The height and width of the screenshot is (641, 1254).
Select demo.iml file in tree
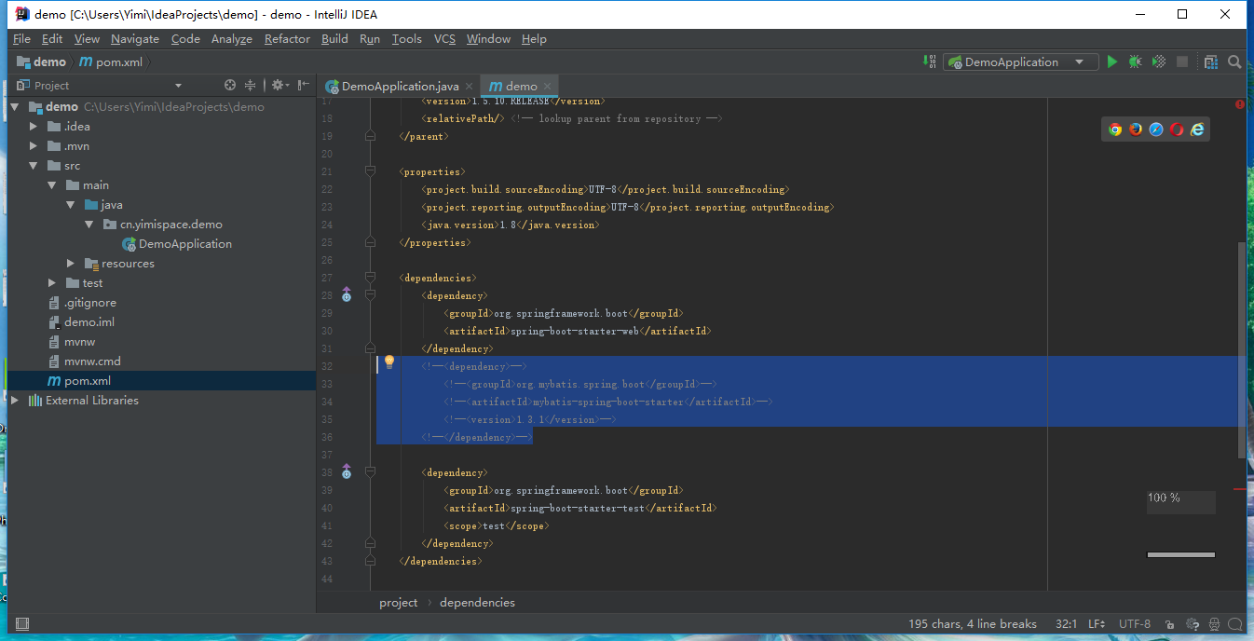pyautogui.click(x=81, y=321)
